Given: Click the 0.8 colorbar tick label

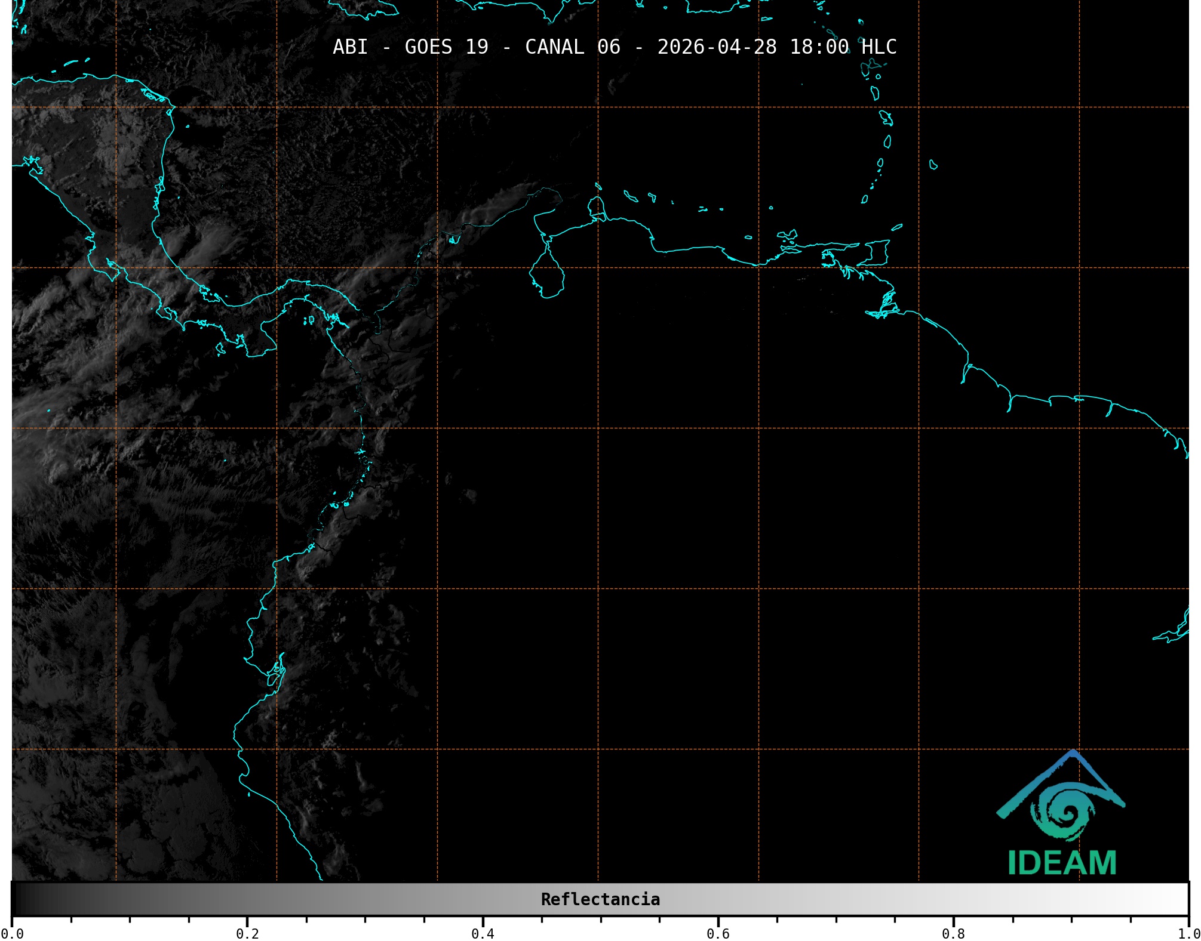Looking at the screenshot, I should [x=953, y=934].
